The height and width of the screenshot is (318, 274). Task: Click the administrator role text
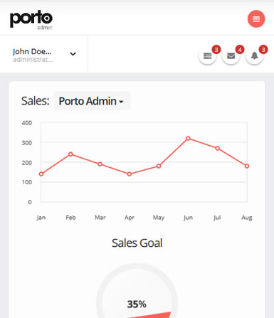33,60
